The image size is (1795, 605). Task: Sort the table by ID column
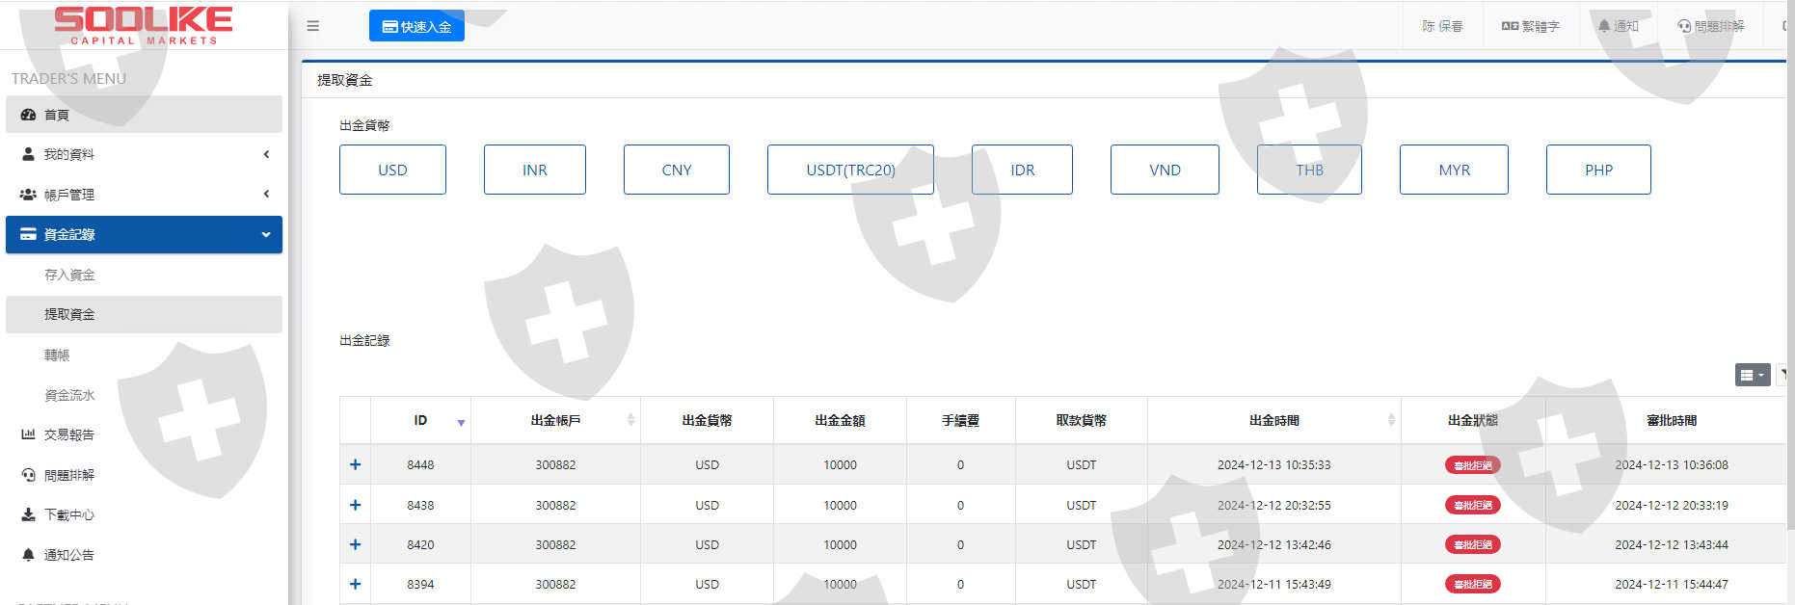point(421,420)
